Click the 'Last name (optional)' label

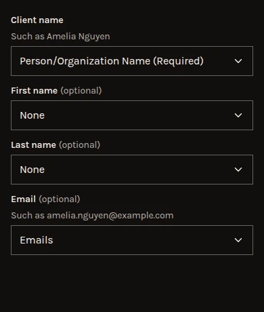coord(56,145)
